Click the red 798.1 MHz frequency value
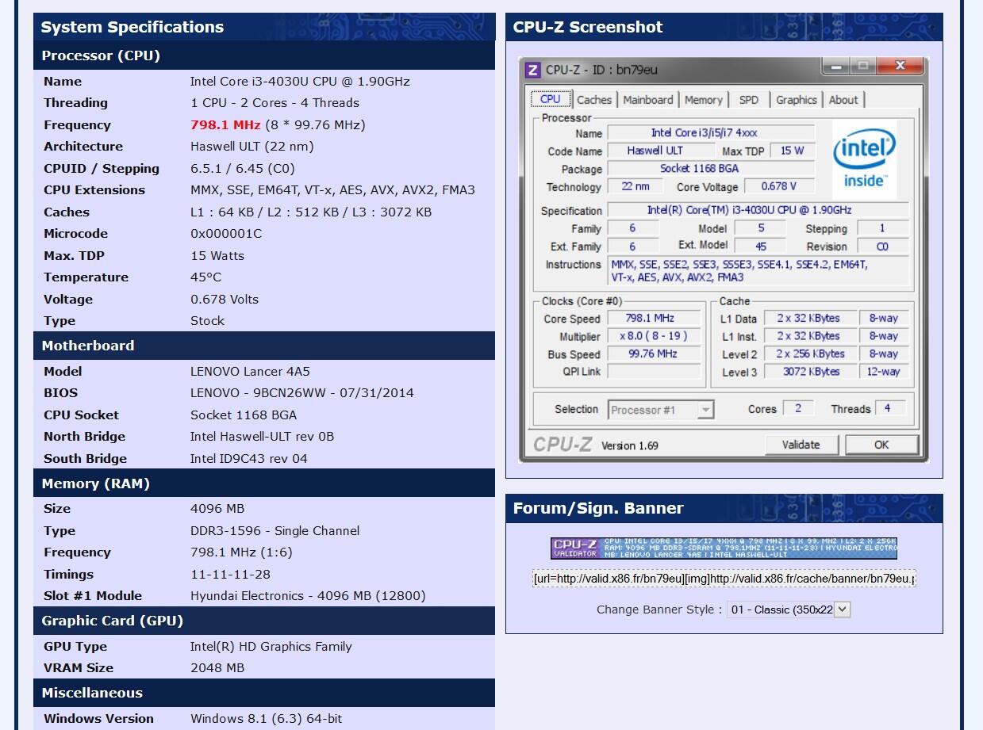Screen dimensions: 983x730 (x=225, y=125)
